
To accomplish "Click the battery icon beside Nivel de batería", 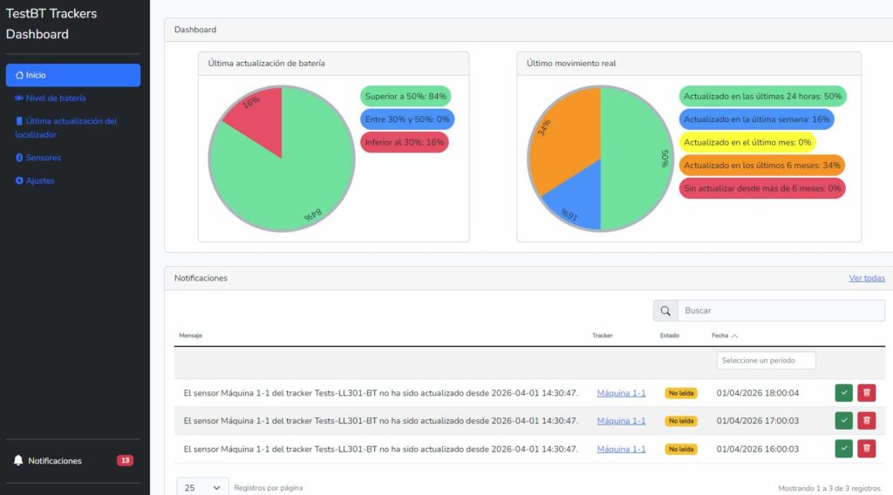I will [x=19, y=98].
